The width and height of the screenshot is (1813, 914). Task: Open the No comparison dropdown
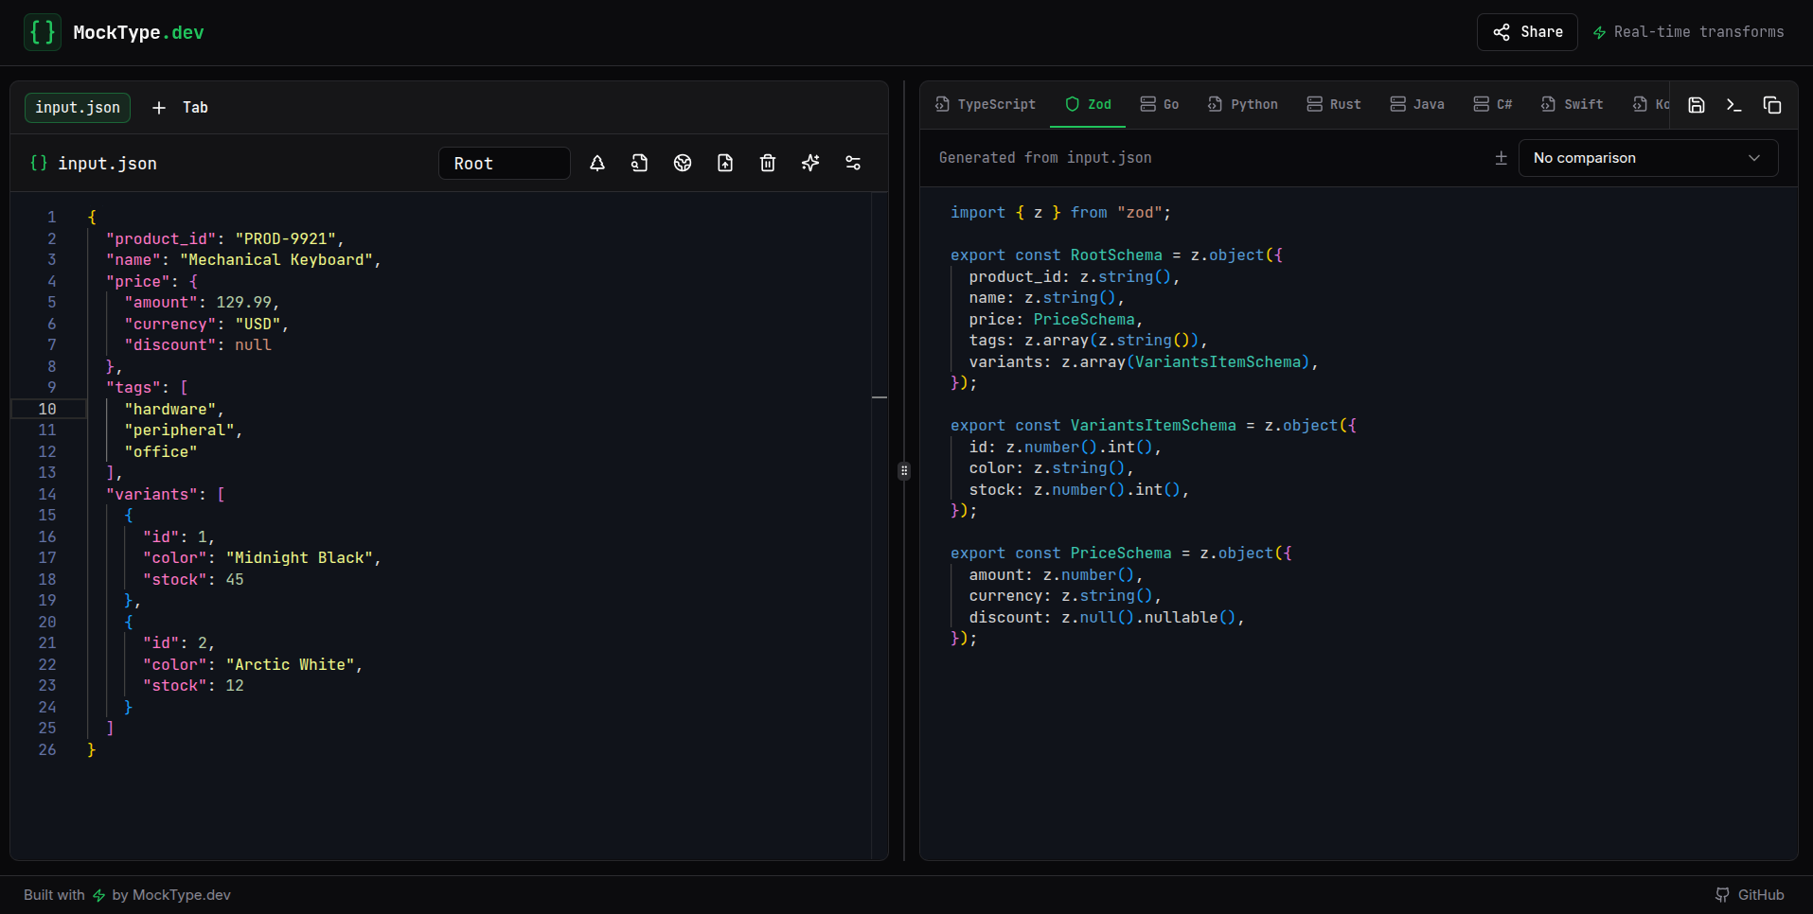tap(1647, 158)
